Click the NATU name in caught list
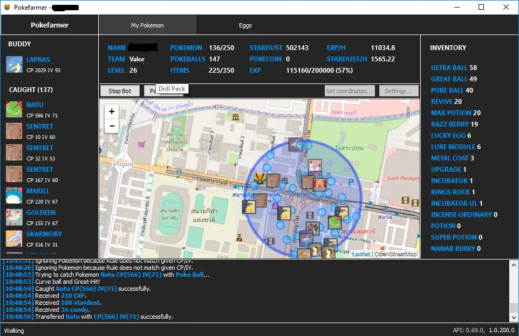Screen dimensions: 519x336 pos(35,105)
